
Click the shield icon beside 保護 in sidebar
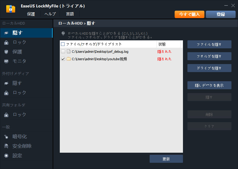click(x=6, y=52)
